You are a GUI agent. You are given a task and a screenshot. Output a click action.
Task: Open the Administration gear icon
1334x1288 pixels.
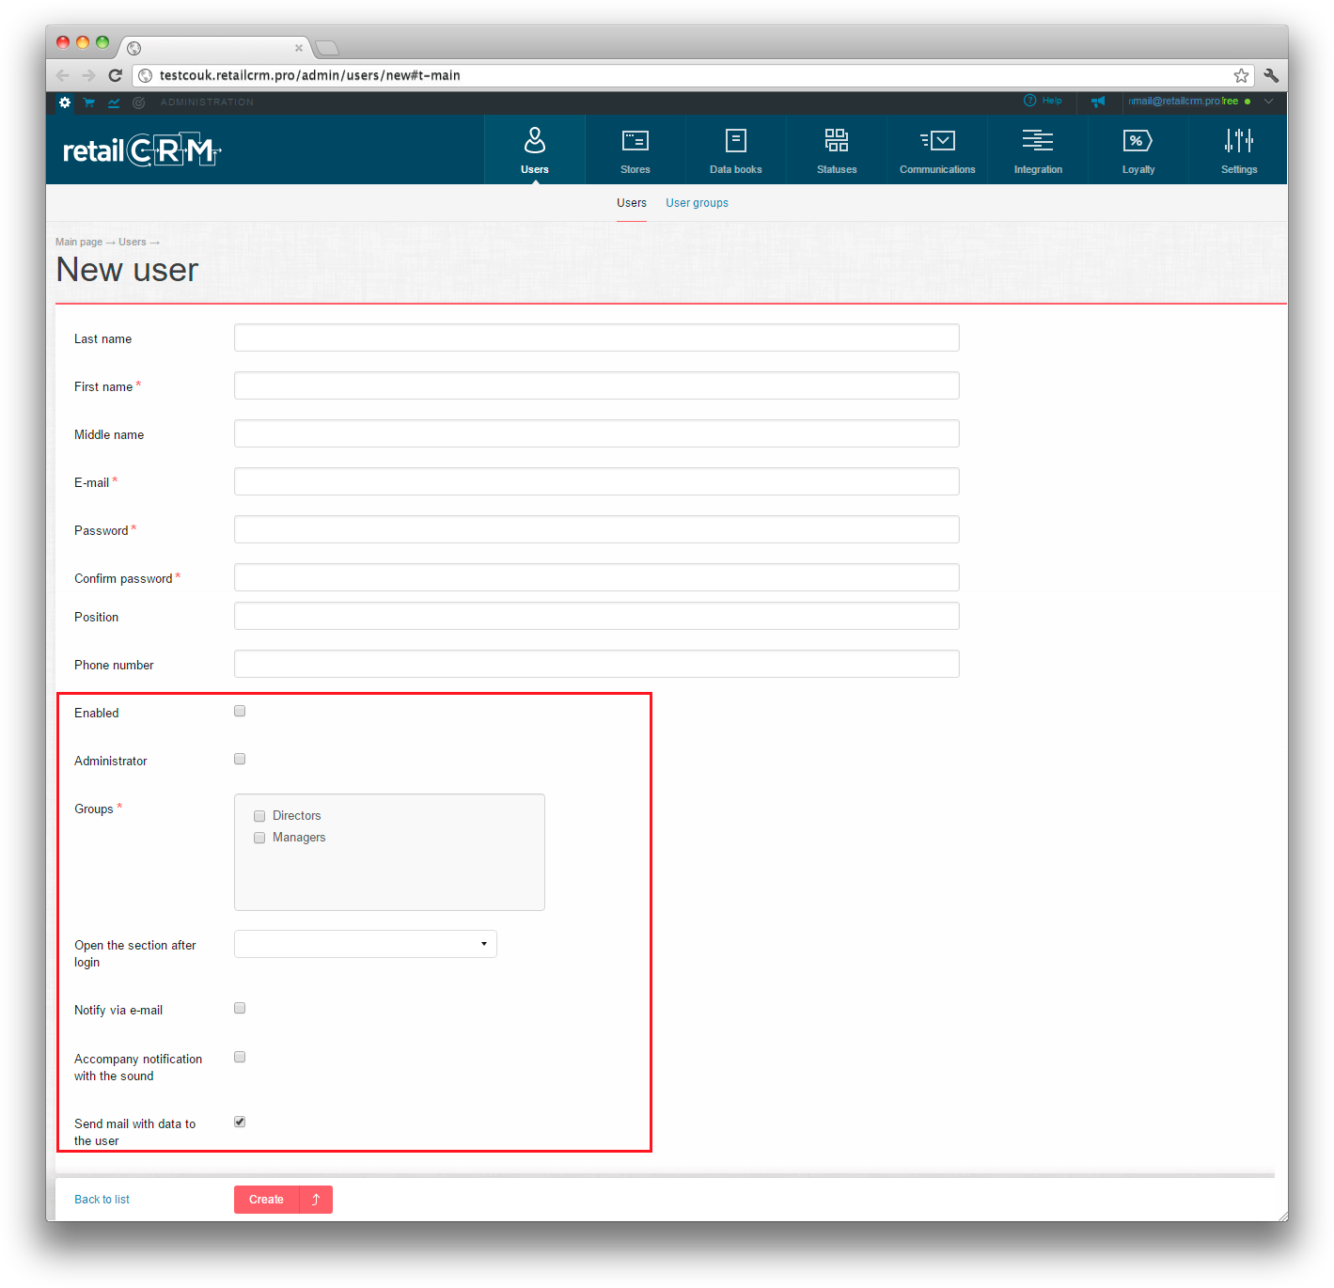pyautogui.click(x=64, y=102)
